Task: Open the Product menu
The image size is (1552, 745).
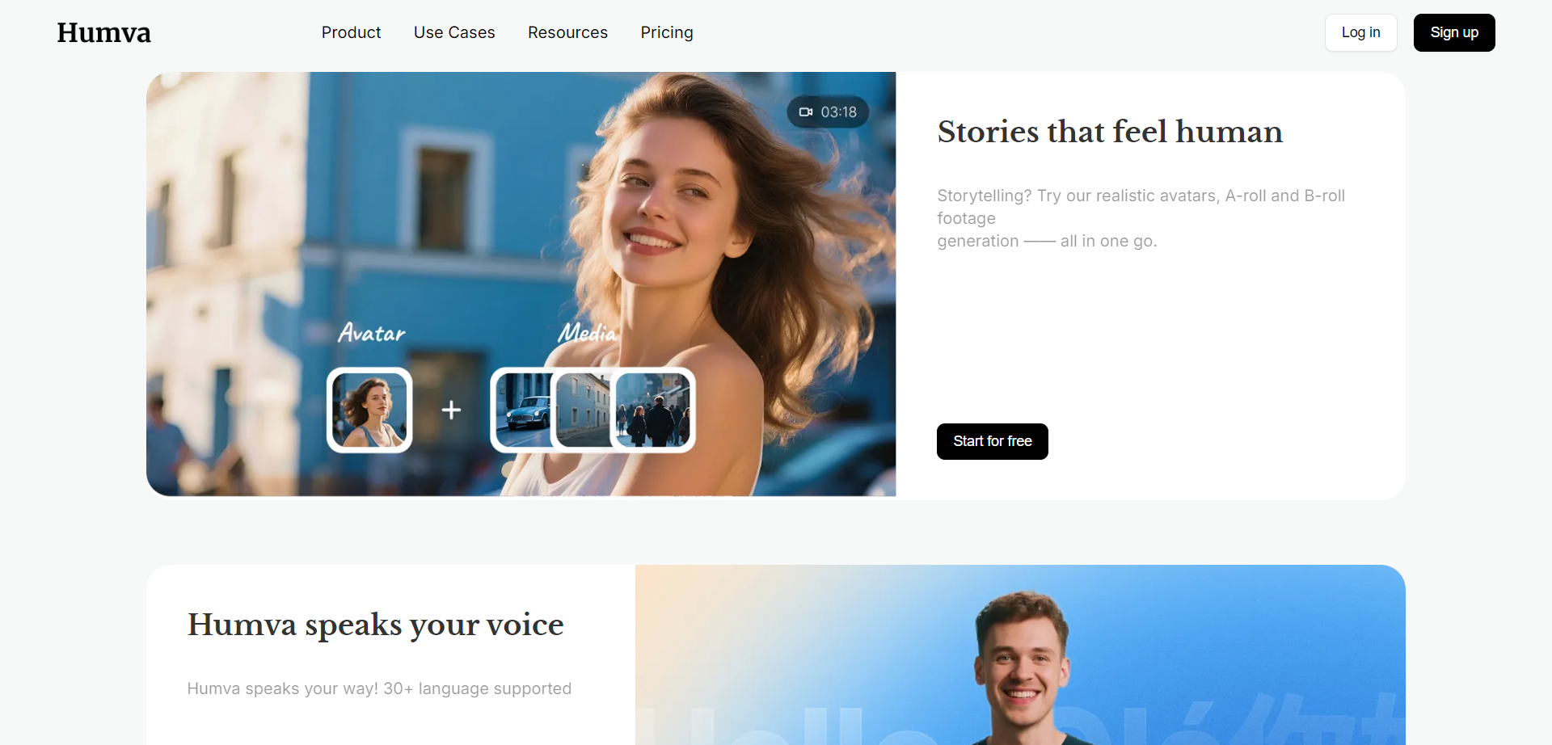Action: coord(351,32)
